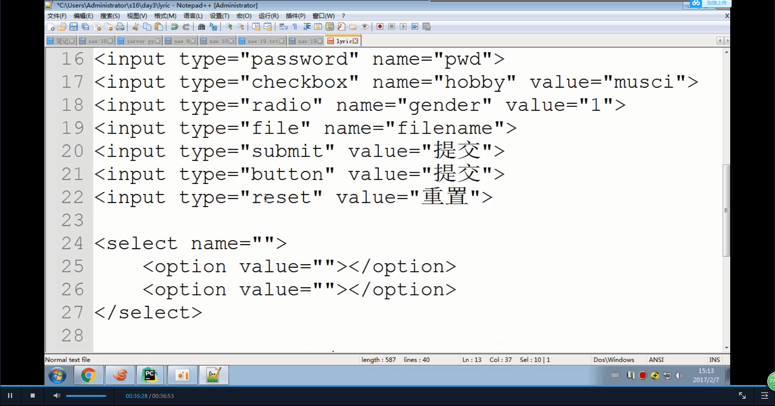Image resolution: width=775 pixels, height=406 pixels.
Task: Click the run macro multiple times icon
Action: [x=415, y=27]
